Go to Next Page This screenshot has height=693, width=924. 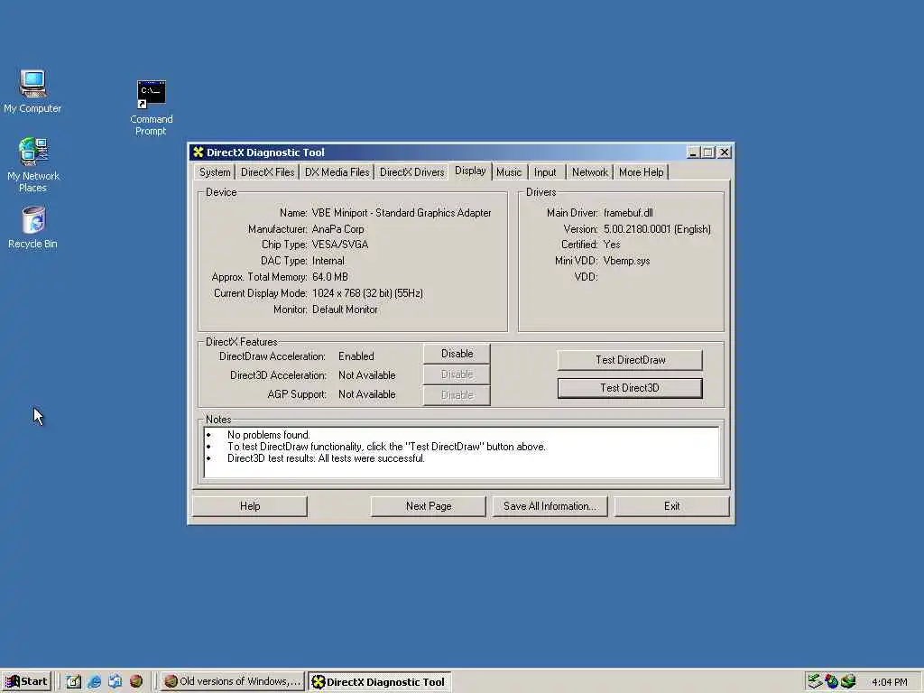point(429,506)
